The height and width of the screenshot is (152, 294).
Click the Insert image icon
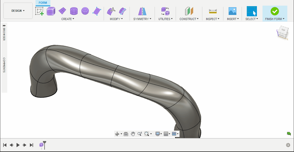[232, 11]
